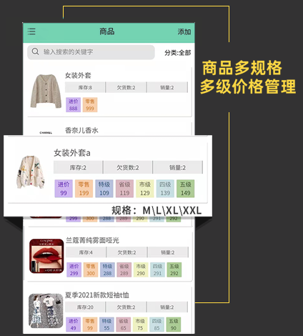Select the 零售 999 orange price tag
This screenshot has width=303, height=336.
[90, 105]
